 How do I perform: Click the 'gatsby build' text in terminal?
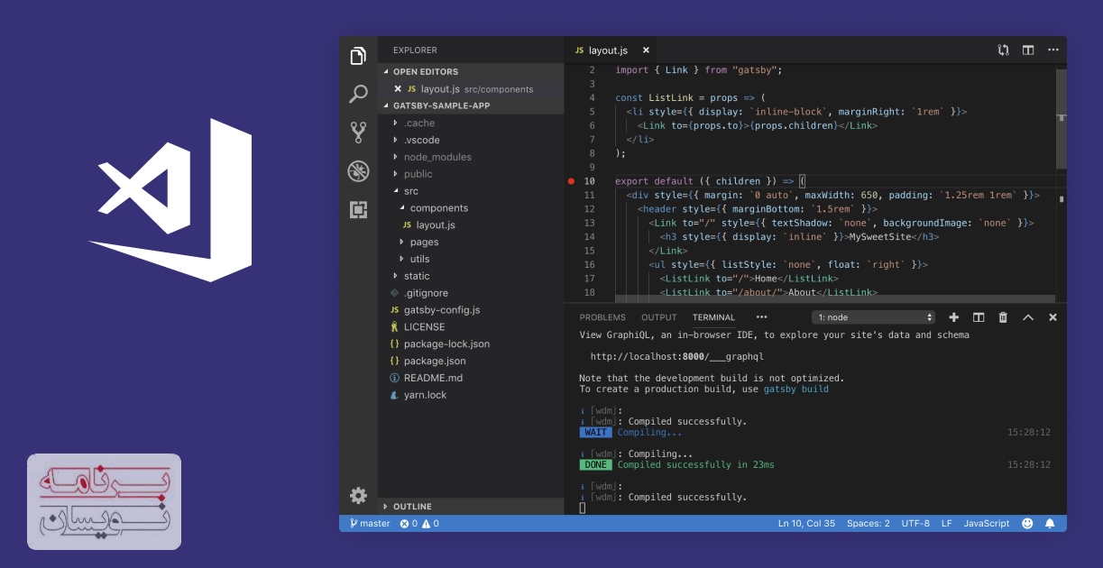[x=796, y=389]
